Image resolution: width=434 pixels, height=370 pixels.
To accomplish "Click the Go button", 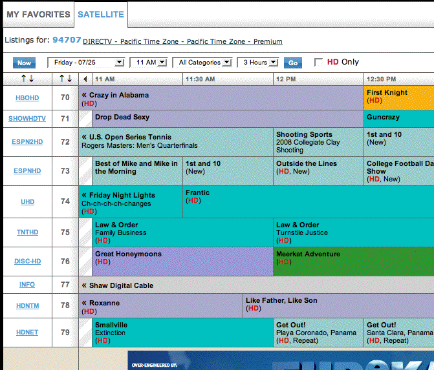I will (x=293, y=63).
